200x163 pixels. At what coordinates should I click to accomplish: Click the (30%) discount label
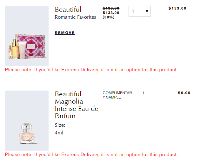[109, 17]
